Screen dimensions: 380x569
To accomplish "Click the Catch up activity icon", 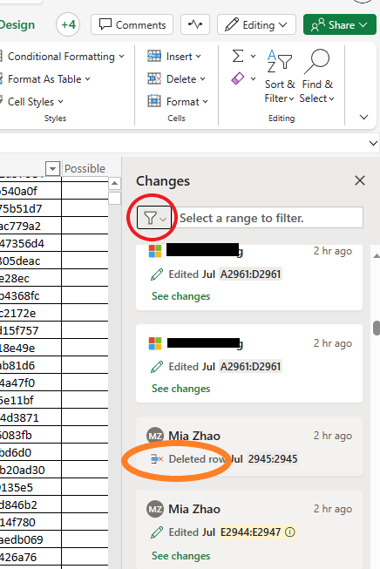I will 195,24.
